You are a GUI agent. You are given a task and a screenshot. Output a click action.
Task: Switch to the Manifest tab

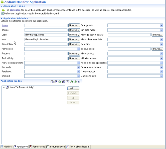click(x=7, y=147)
